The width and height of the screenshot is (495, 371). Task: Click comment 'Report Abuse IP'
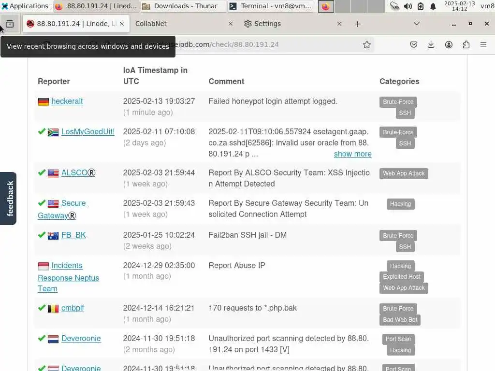[x=237, y=266]
